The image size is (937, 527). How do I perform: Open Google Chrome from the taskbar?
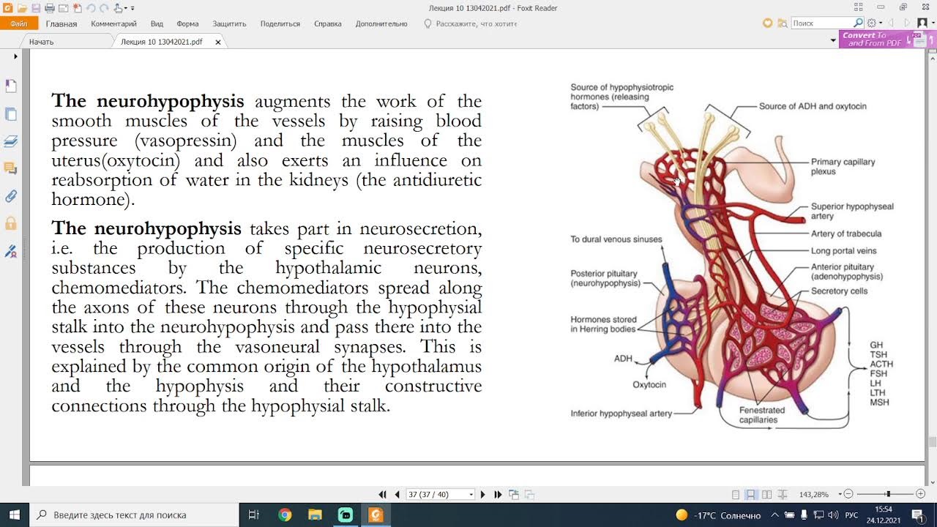[285, 515]
